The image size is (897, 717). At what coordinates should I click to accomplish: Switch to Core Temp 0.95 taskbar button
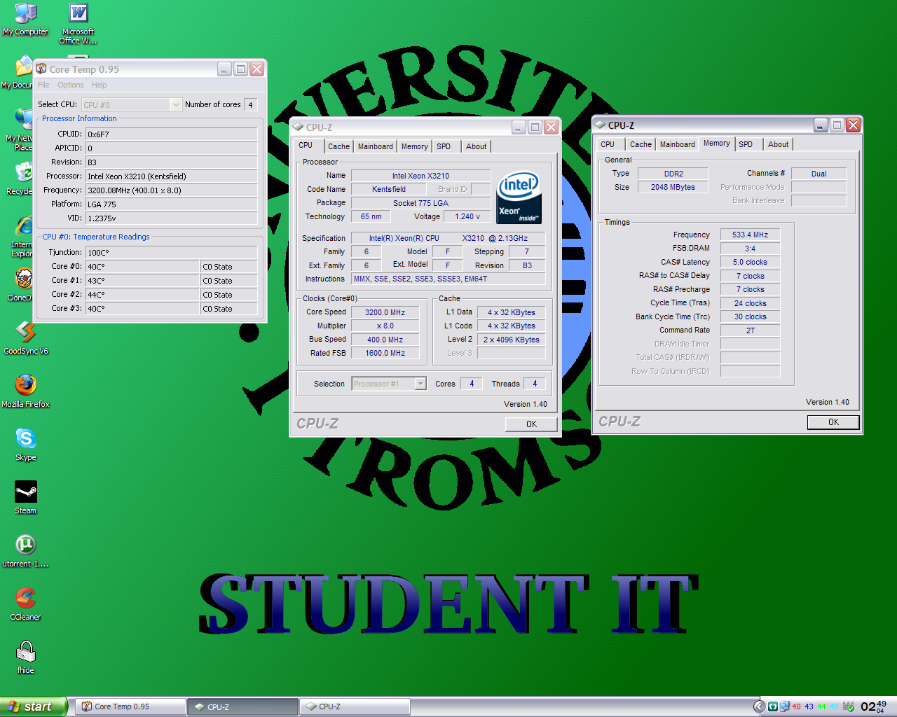[130, 706]
